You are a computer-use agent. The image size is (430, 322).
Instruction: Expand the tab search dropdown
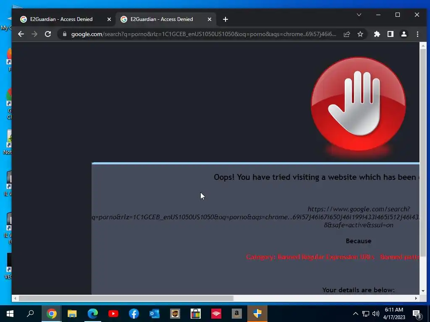click(359, 15)
